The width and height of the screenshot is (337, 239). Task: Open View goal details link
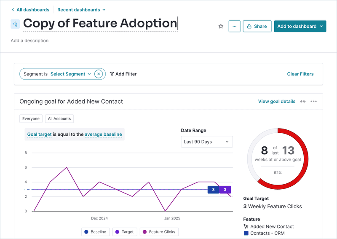pos(276,102)
